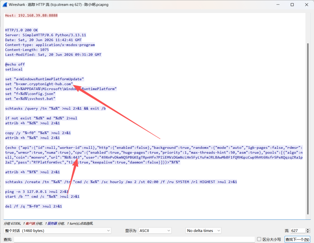The width and height of the screenshot is (314, 243).
Task: Click the '@echo off' line
Action: 15,64
